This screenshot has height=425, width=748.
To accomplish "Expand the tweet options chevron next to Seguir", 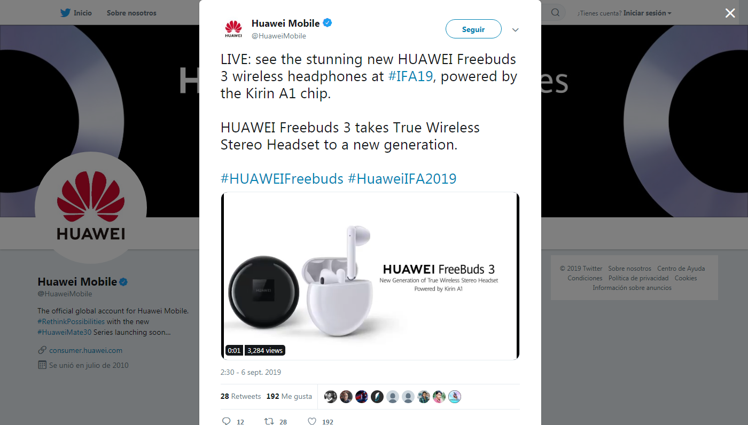I will 516,30.
